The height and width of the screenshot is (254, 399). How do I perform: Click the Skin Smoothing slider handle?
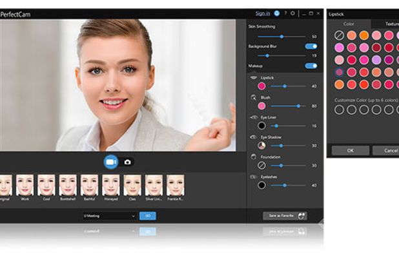281,37
